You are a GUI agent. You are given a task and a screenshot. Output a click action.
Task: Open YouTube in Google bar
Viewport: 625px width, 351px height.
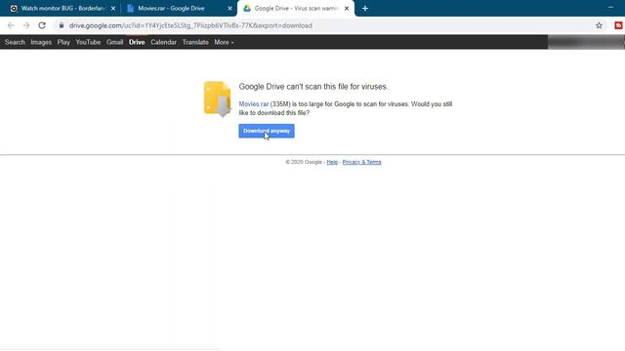coord(88,42)
